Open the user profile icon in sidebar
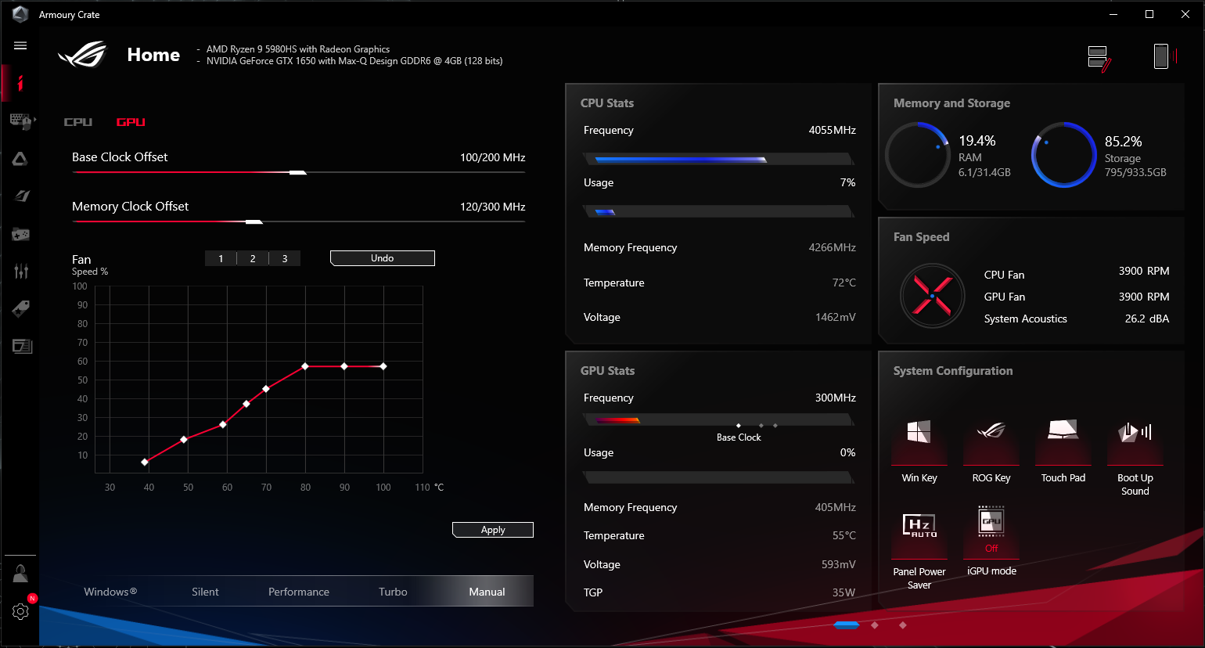 (x=20, y=574)
